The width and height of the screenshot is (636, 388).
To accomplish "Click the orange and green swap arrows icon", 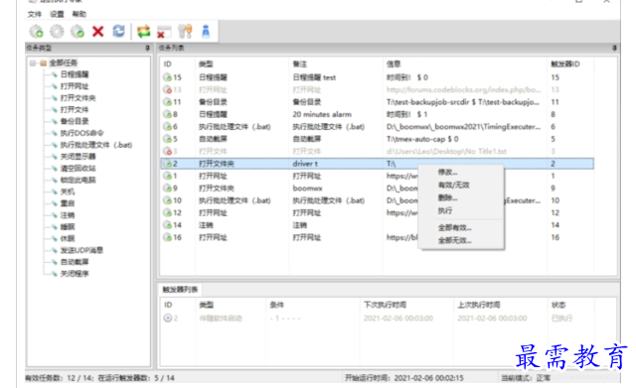I will tap(143, 31).
